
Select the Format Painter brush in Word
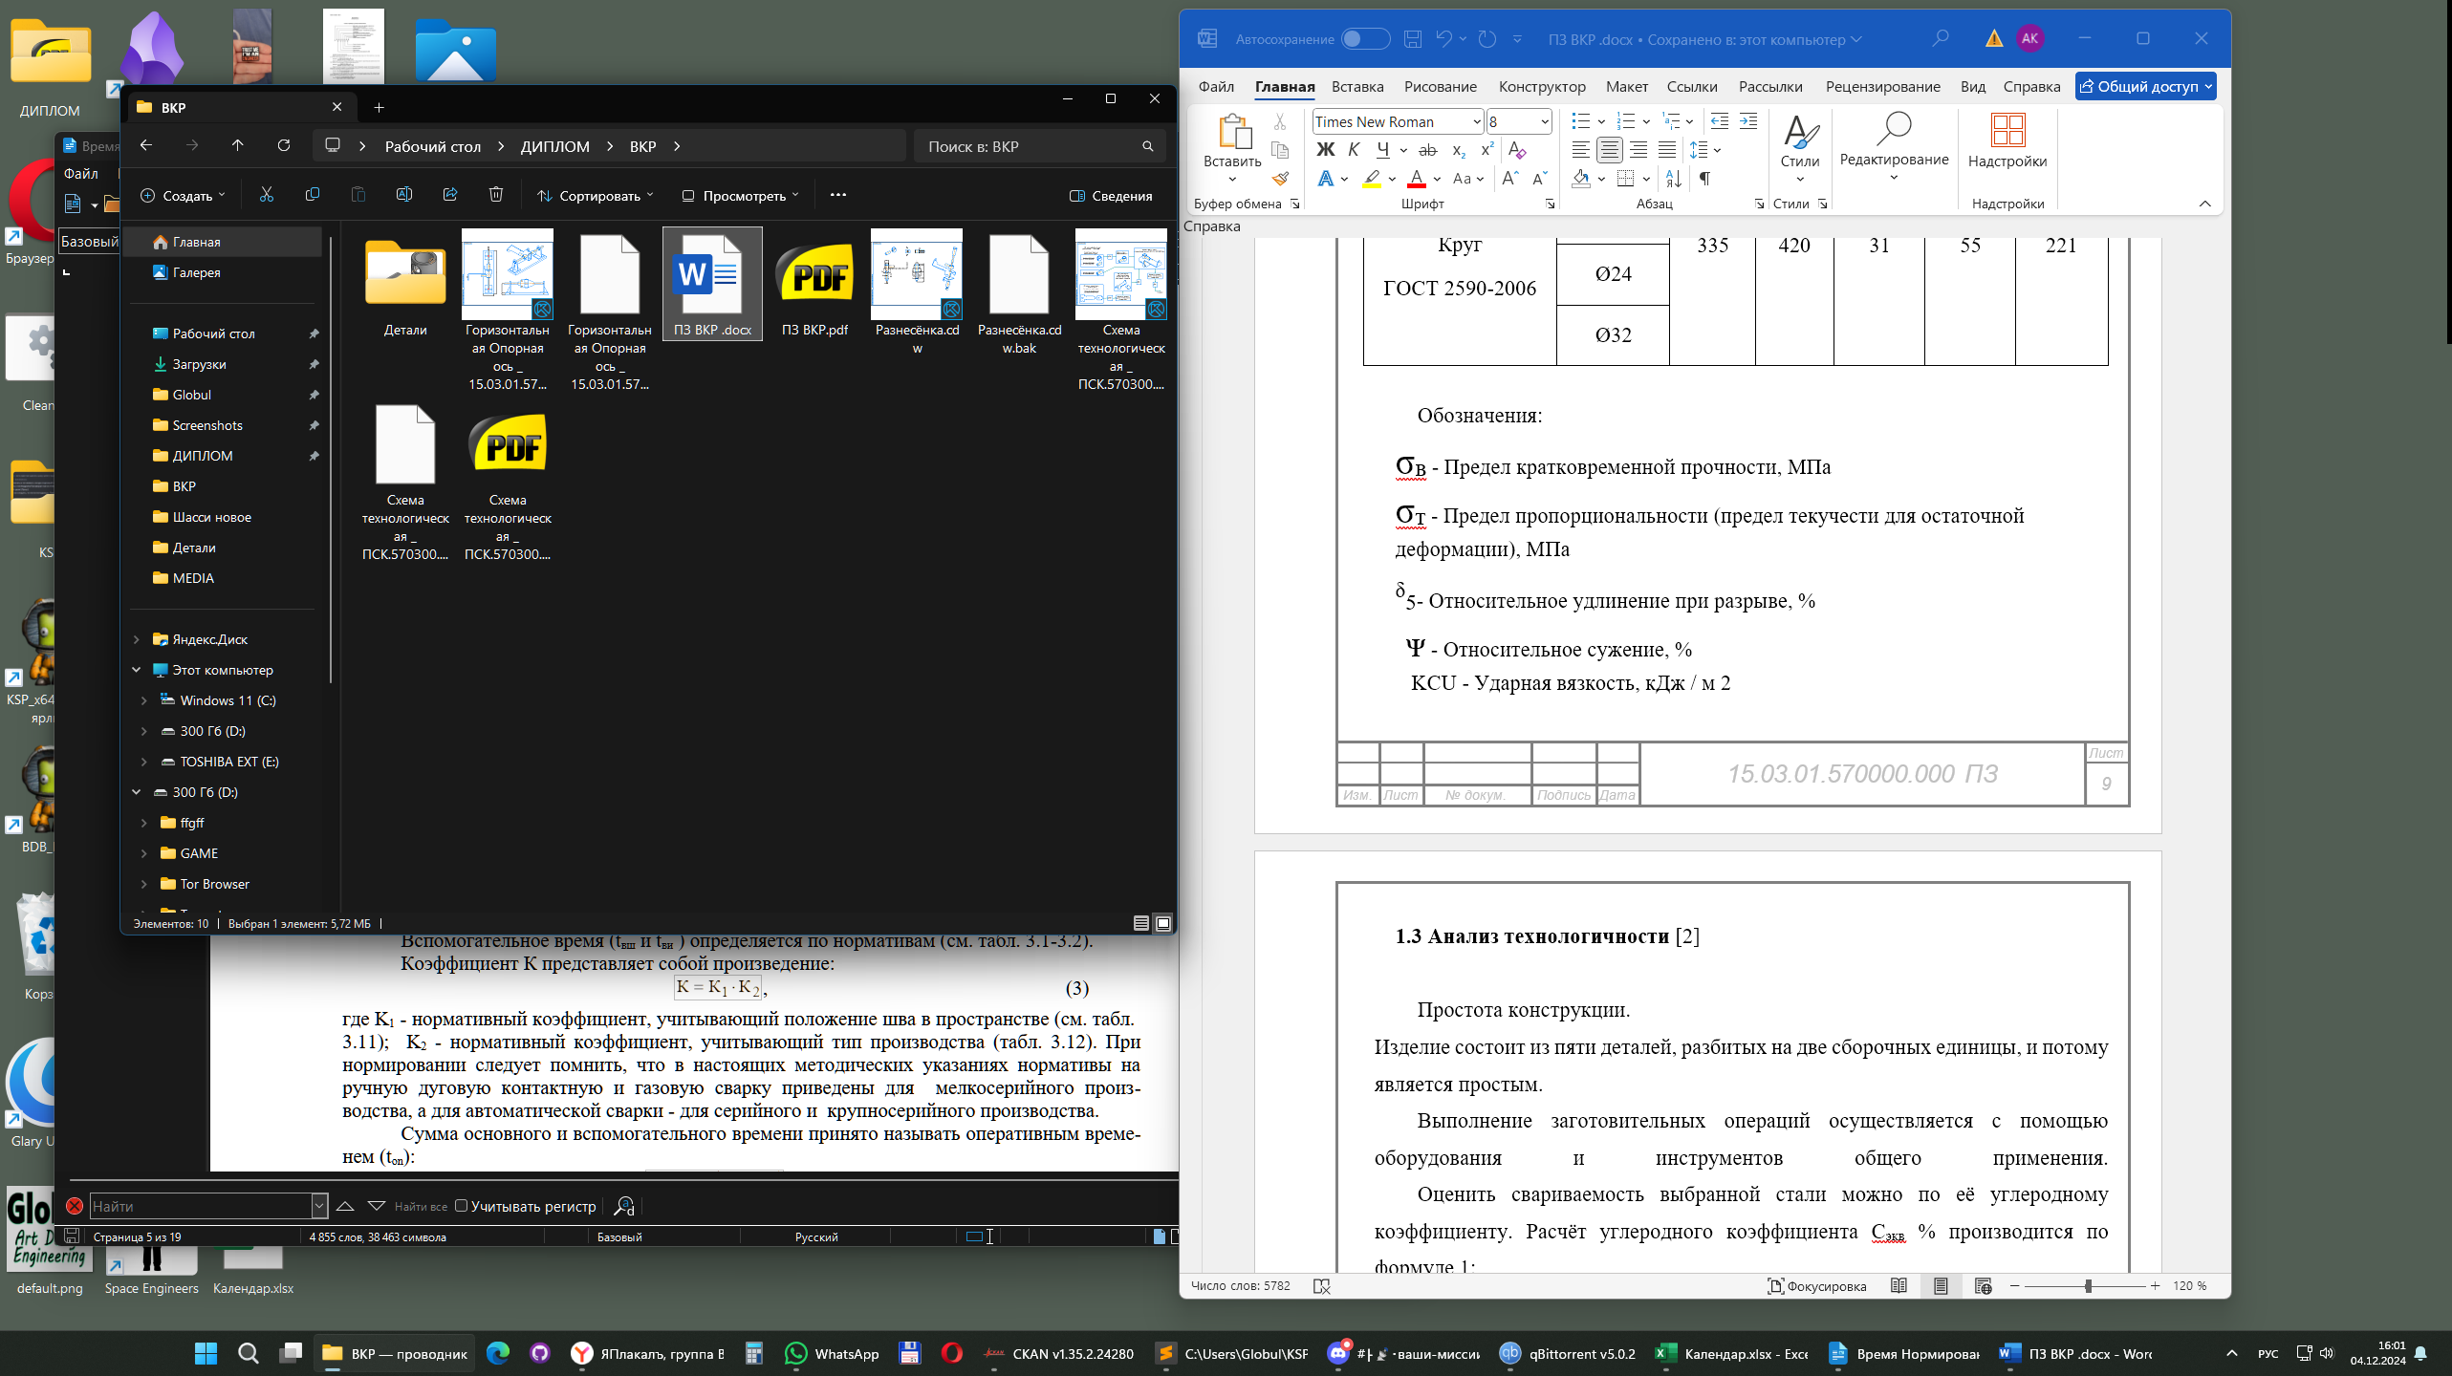tap(1281, 179)
